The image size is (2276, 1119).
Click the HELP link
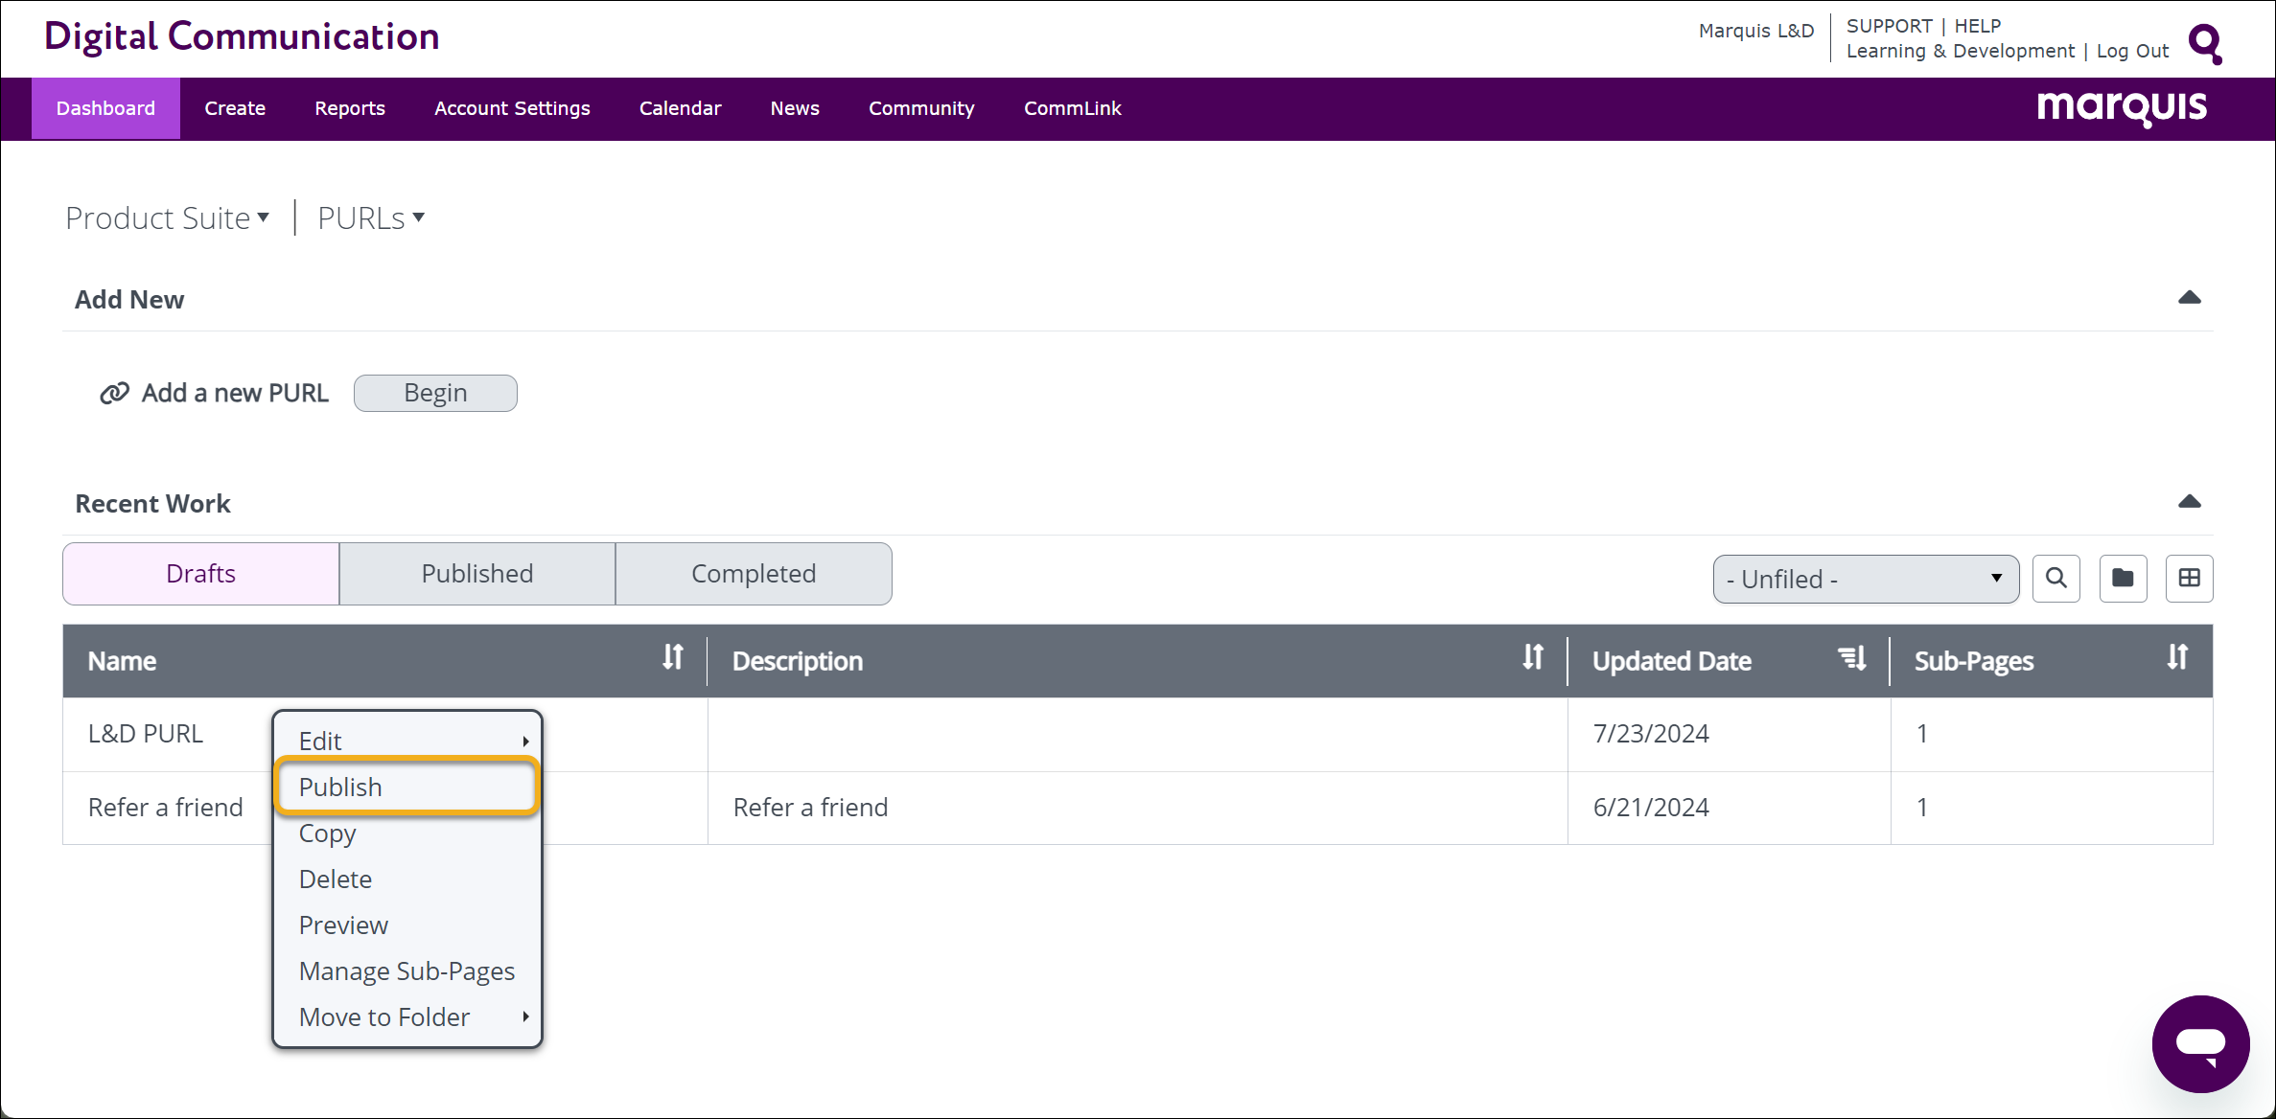(x=1977, y=26)
